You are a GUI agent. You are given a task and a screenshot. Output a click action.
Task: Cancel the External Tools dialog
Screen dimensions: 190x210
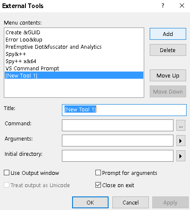pos(131,202)
